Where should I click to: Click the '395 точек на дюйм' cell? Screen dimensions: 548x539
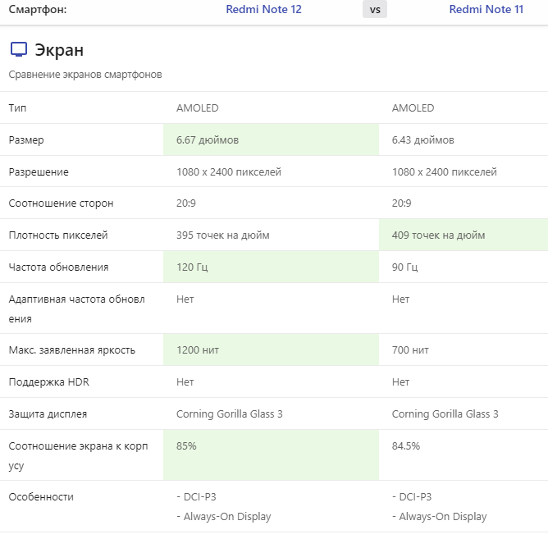(x=272, y=235)
